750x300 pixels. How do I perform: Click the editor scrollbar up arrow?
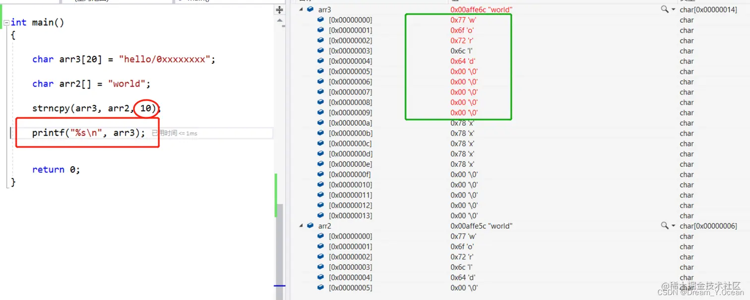pyautogui.click(x=280, y=21)
